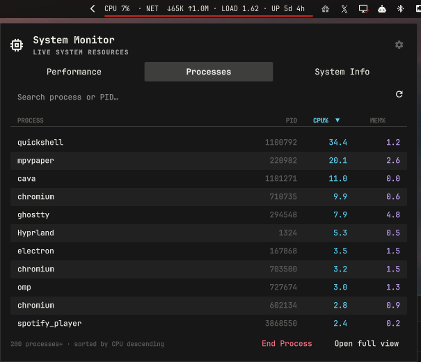Click PID 1100792 of quickshell
The height and width of the screenshot is (362, 421).
[x=281, y=142]
